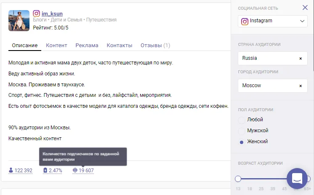Click the 19 607 audience count

[86, 171]
